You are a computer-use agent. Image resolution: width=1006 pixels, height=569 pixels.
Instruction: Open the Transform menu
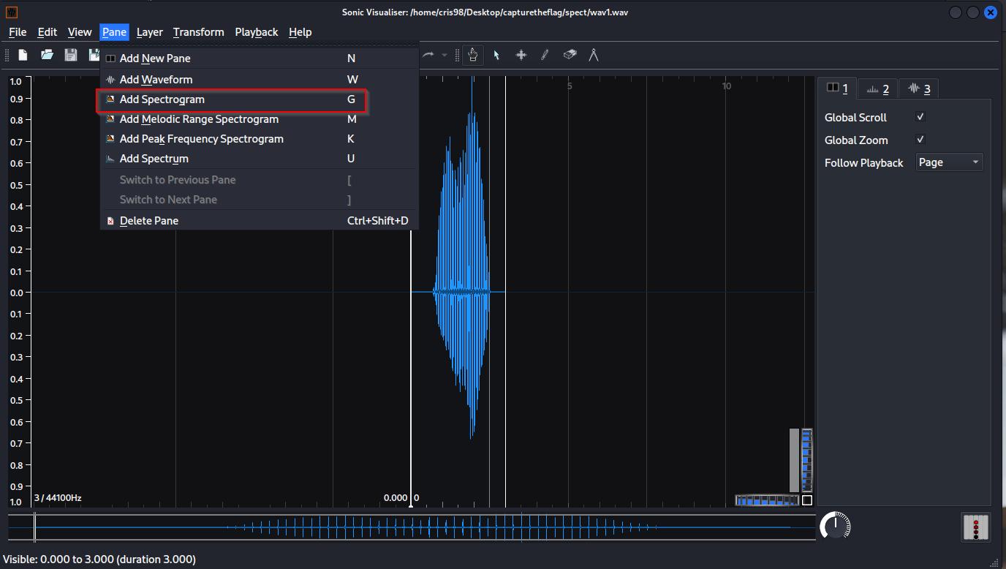click(199, 32)
